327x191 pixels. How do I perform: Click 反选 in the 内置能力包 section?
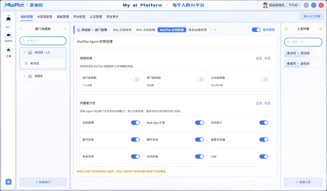pyautogui.click(x=267, y=103)
